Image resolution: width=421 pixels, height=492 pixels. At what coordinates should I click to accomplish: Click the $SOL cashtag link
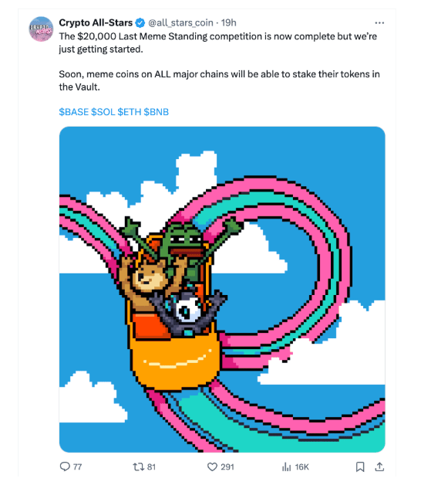103,112
